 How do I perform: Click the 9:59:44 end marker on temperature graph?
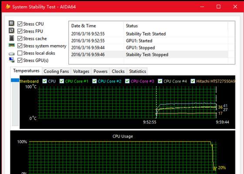pyautogui.click(x=222, y=122)
